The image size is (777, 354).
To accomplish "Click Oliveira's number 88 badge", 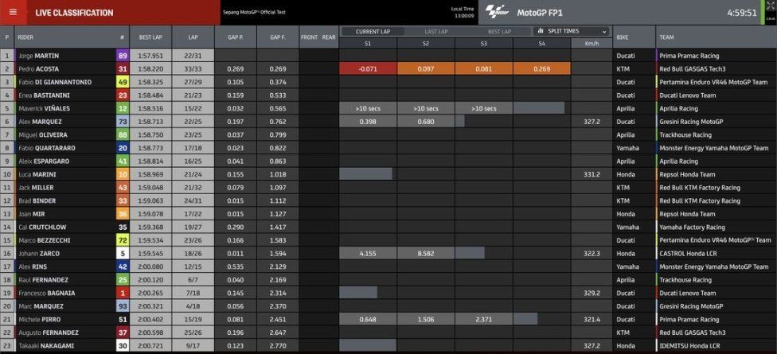I will point(123,134).
